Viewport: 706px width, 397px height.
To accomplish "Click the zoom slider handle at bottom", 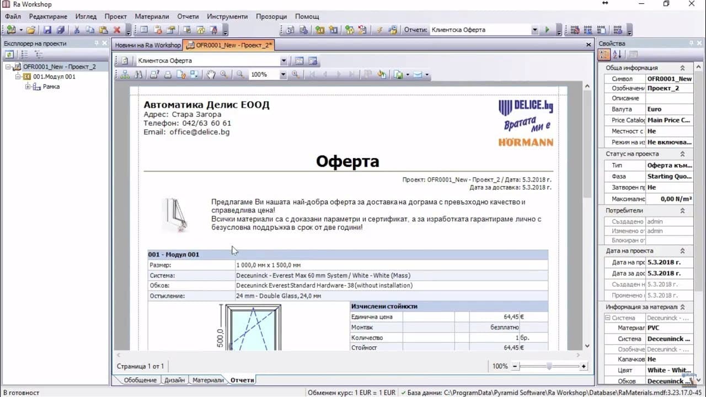I will pyautogui.click(x=549, y=366).
